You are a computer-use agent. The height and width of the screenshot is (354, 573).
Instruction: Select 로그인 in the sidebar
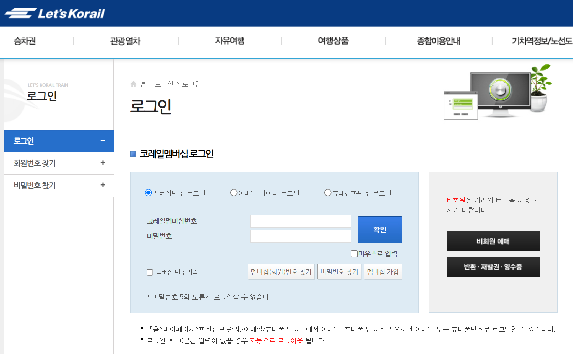pyautogui.click(x=59, y=141)
